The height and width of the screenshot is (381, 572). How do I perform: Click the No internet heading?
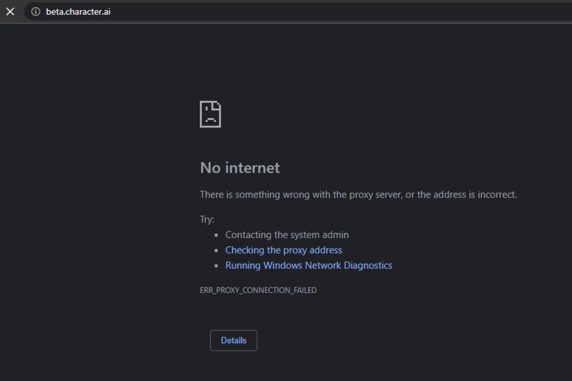pos(240,168)
